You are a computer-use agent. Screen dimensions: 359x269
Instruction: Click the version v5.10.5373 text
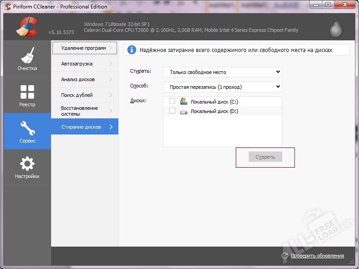pos(61,32)
